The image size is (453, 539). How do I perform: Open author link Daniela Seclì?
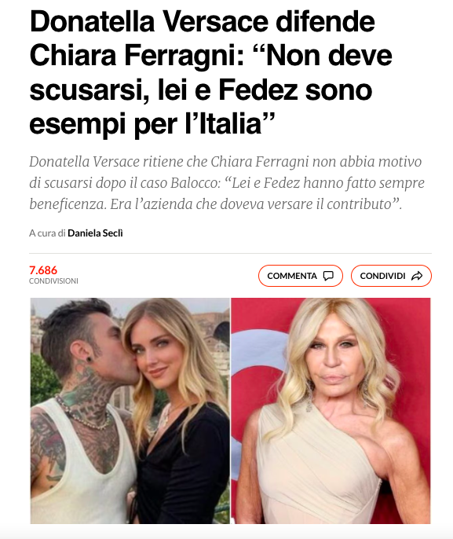click(95, 233)
